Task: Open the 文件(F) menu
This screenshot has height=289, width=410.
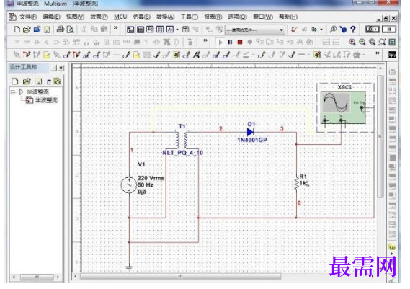Action: (x=28, y=17)
